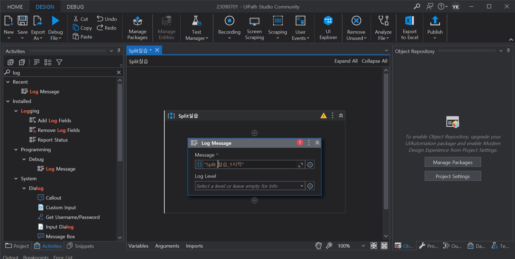Open the Activities filter icon
Screen dimensions: 515x259
59,62
